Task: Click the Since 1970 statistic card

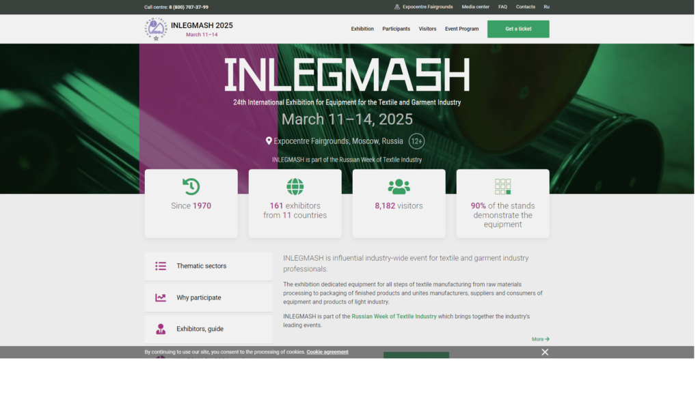Action: [191, 203]
